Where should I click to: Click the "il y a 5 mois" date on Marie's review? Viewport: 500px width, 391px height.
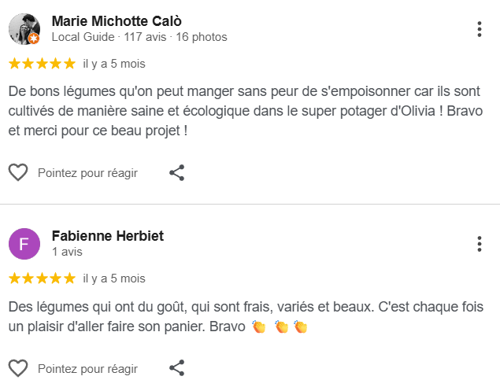click(x=114, y=63)
